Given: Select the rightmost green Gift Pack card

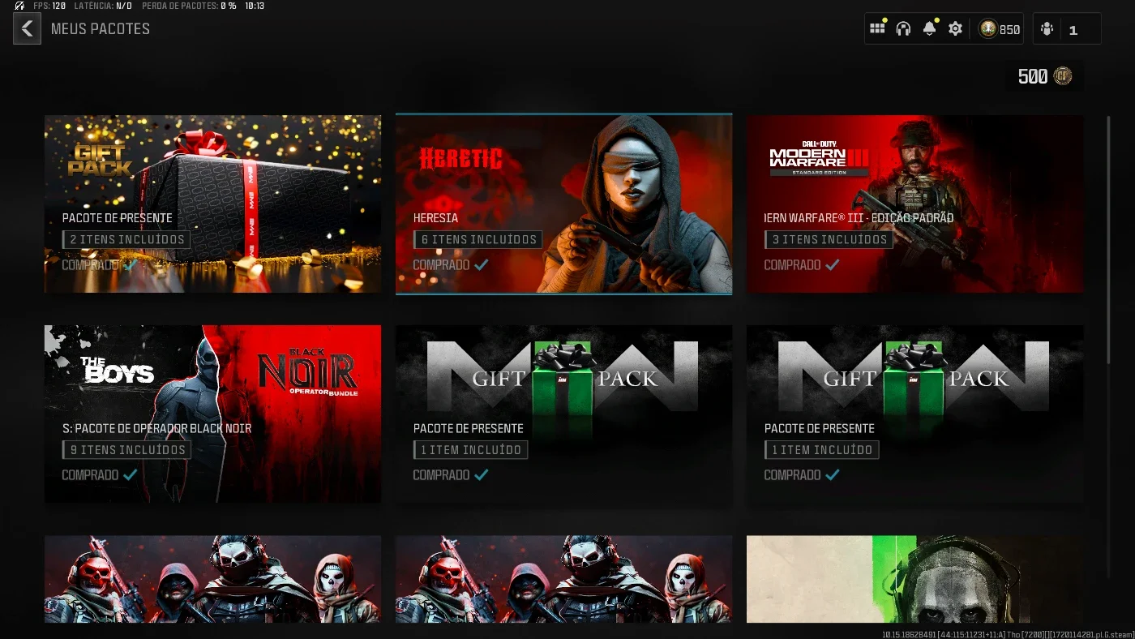Looking at the screenshot, I should 914,414.
